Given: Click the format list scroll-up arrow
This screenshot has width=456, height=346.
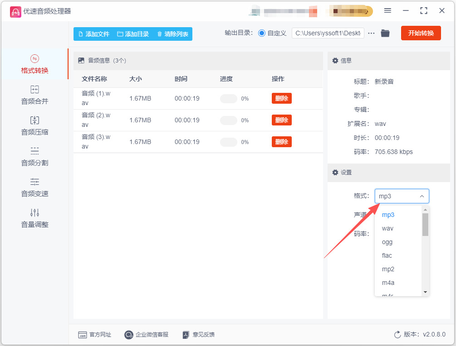Looking at the screenshot, I should click(x=425, y=210).
